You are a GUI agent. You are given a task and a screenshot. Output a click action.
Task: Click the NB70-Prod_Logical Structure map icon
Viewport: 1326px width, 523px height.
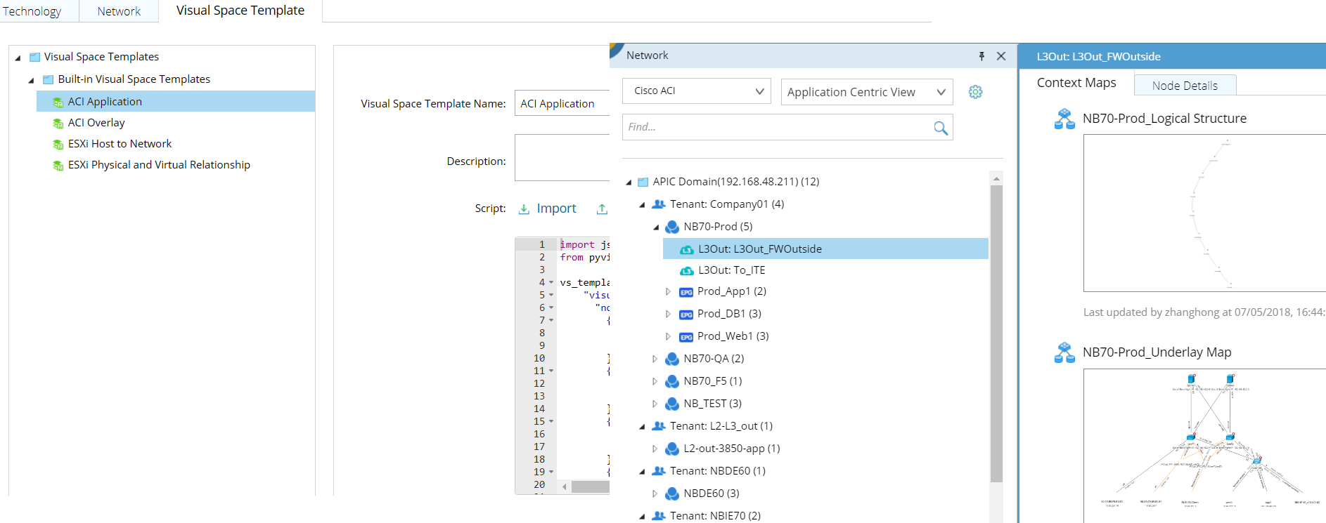(x=1064, y=119)
